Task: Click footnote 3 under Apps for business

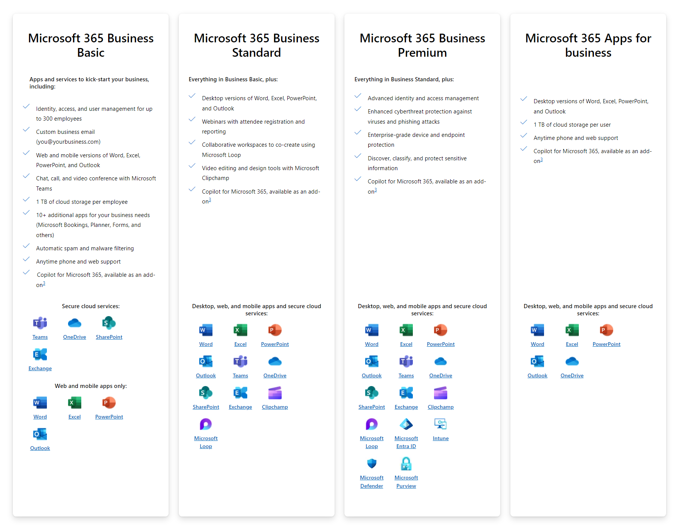Action: (x=541, y=160)
